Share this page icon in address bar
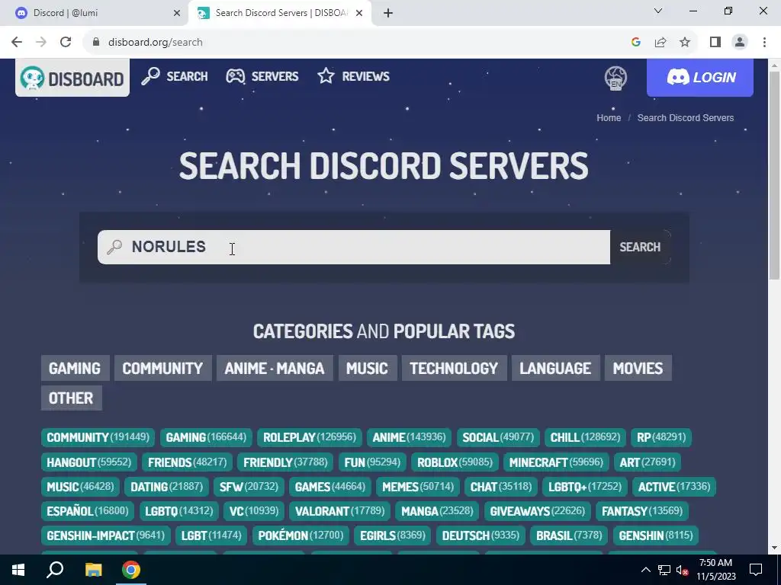 (x=660, y=43)
